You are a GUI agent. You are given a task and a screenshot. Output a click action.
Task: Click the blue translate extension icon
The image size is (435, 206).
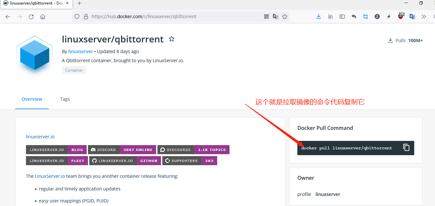pyautogui.click(x=412, y=17)
